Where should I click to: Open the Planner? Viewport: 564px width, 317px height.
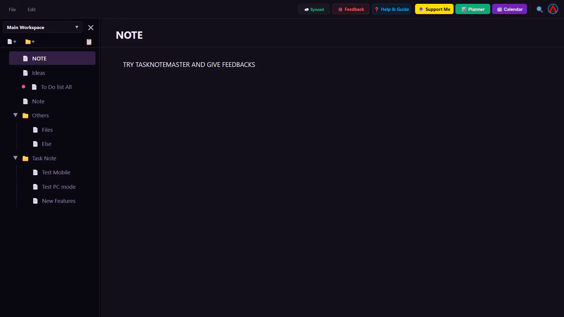(473, 9)
